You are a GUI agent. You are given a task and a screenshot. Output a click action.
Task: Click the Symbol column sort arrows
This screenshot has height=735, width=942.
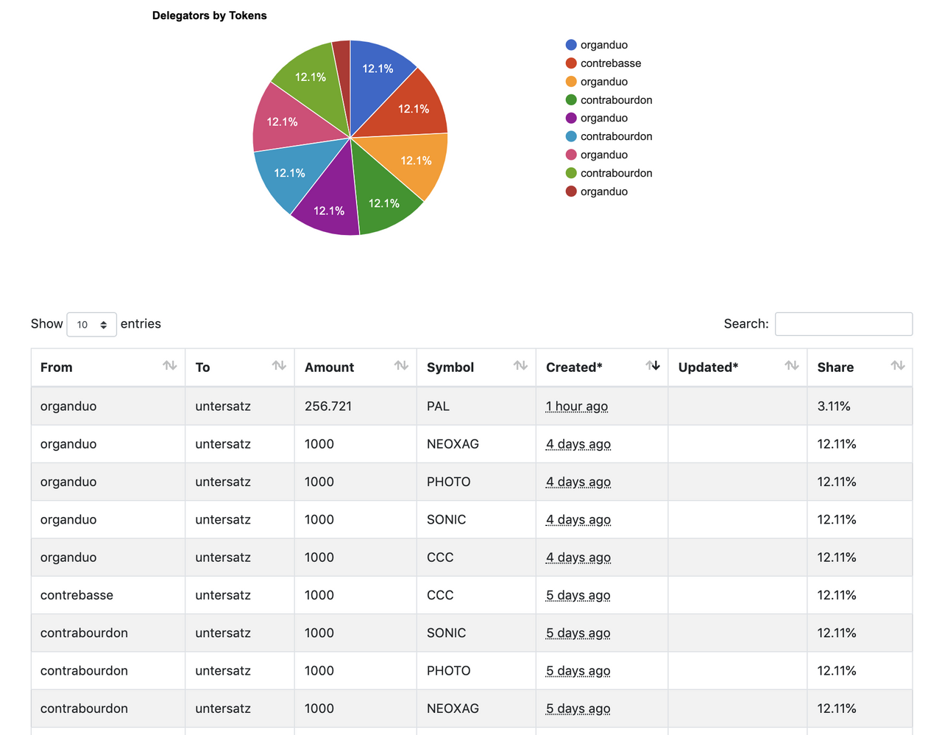[520, 366]
